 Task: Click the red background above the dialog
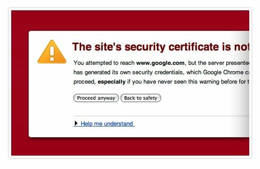point(130,21)
